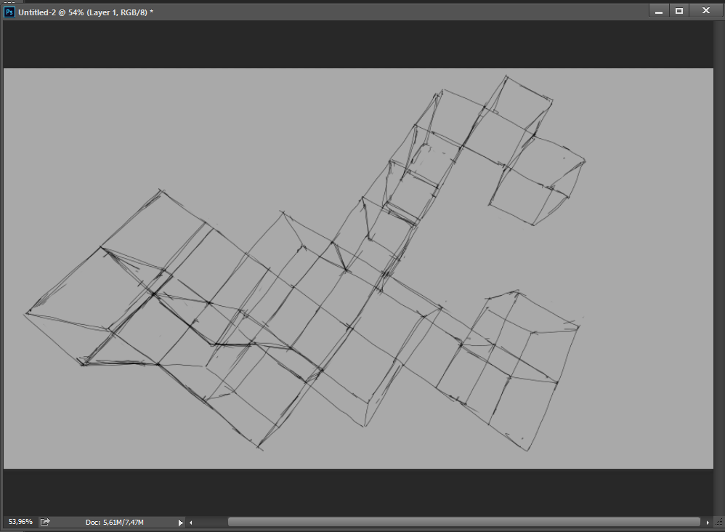Minimize the Untitled-2 document window
Image resolution: width=725 pixels, height=532 pixels.
pyautogui.click(x=659, y=11)
